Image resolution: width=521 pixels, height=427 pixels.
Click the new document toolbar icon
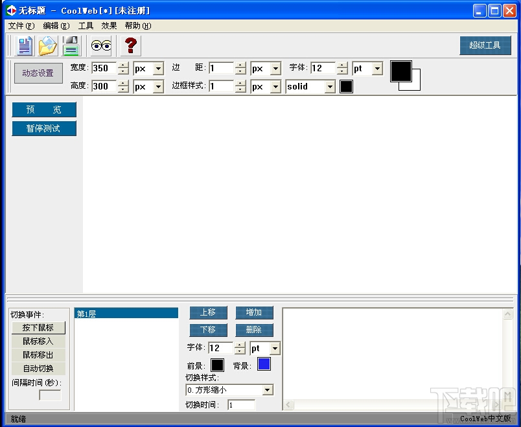(x=25, y=46)
